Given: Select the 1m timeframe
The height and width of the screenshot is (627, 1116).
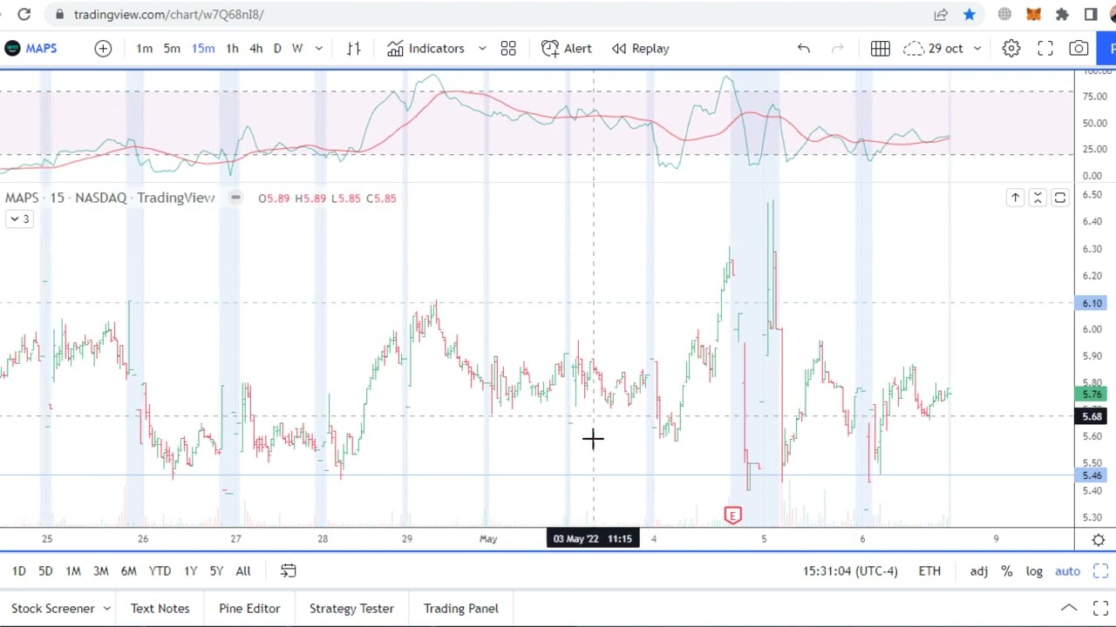Looking at the screenshot, I should point(144,48).
